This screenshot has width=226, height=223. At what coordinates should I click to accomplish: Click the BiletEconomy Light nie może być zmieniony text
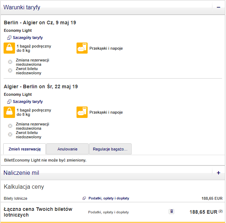pyautogui.click(x=45, y=160)
